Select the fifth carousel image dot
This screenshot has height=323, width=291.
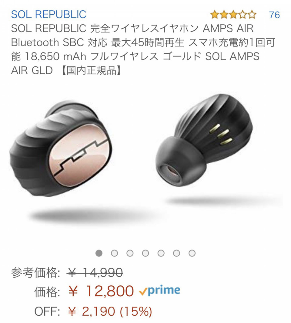[x=161, y=253]
